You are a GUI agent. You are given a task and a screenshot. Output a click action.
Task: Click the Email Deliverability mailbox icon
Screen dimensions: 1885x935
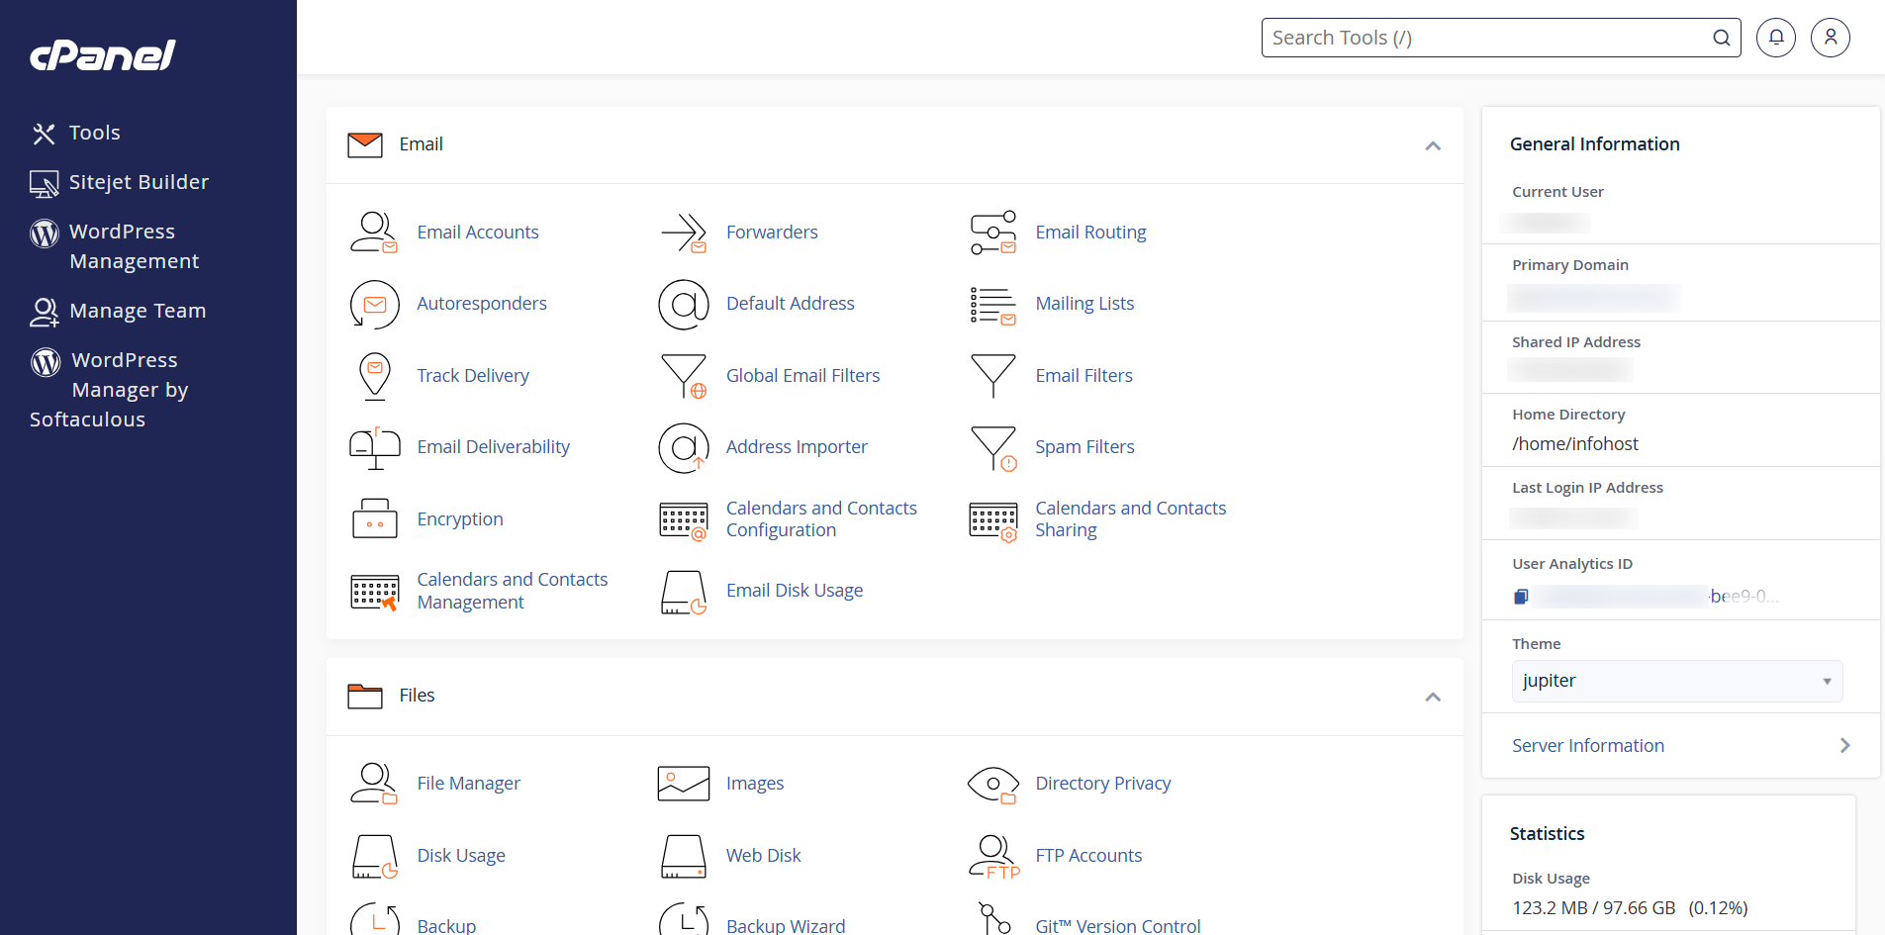(375, 447)
